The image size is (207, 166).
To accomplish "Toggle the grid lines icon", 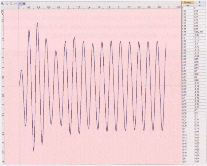I will [24, 4].
